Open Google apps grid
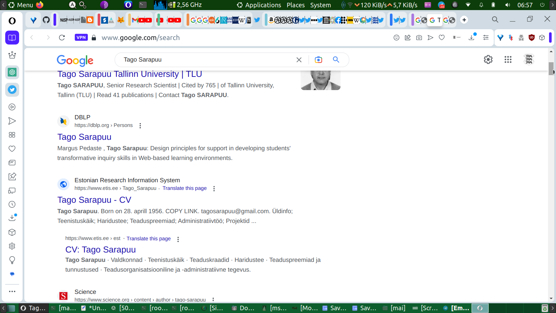The width and height of the screenshot is (556, 313). (508, 60)
